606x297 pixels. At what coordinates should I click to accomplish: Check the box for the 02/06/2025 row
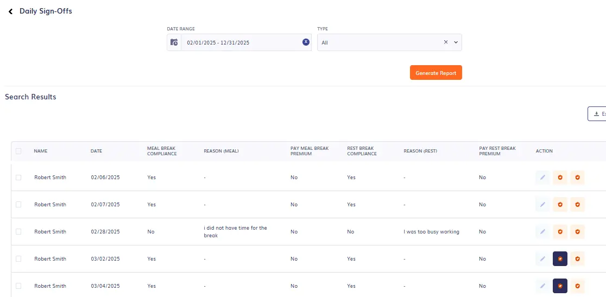pos(18,178)
